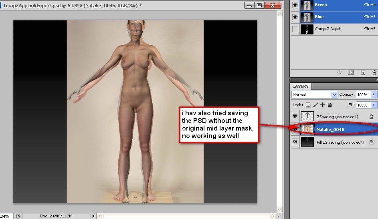Image resolution: width=378 pixels, height=219 pixels.
Task: Hide the Green channel
Action: point(295,5)
